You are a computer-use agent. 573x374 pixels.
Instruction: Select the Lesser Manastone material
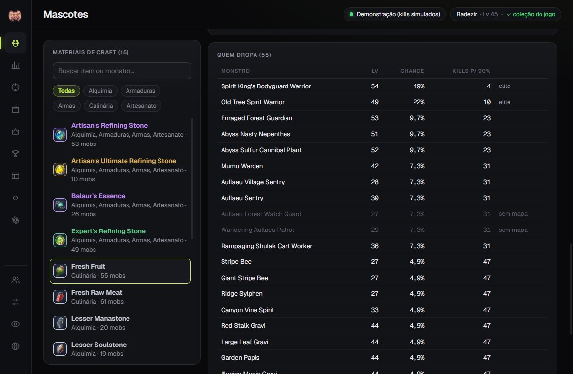click(120, 323)
